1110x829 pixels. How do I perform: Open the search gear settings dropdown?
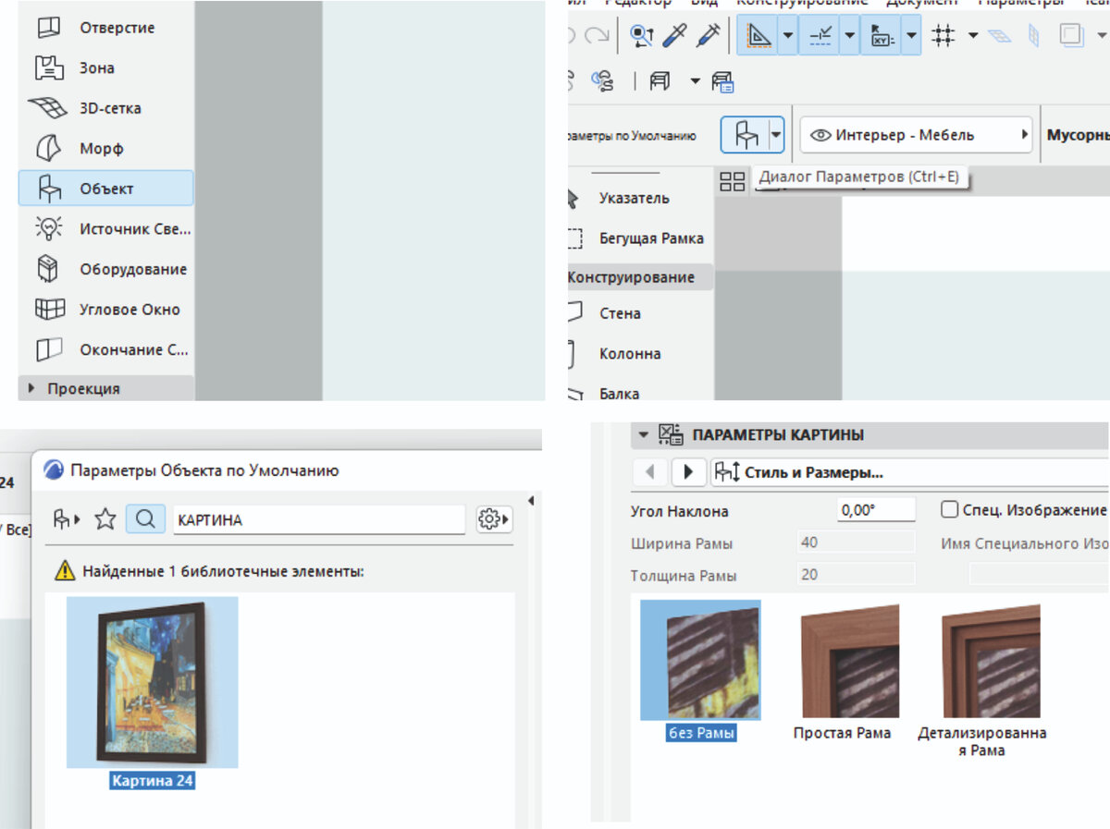494,520
